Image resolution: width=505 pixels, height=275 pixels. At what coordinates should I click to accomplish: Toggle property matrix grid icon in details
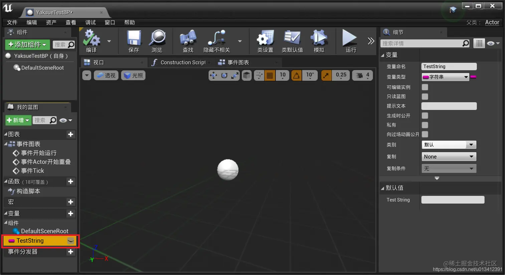pyautogui.click(x=479, y=43)
